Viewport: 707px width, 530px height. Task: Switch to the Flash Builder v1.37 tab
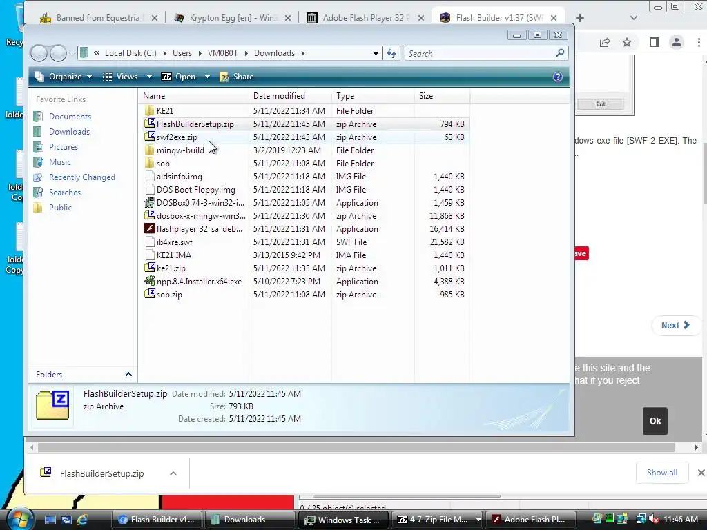tap(500, 18)
